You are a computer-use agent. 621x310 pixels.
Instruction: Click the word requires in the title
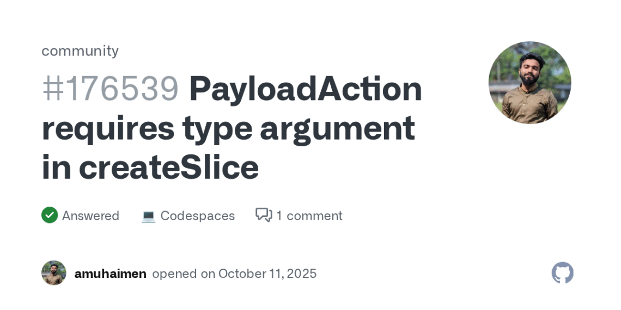point(108,128)
